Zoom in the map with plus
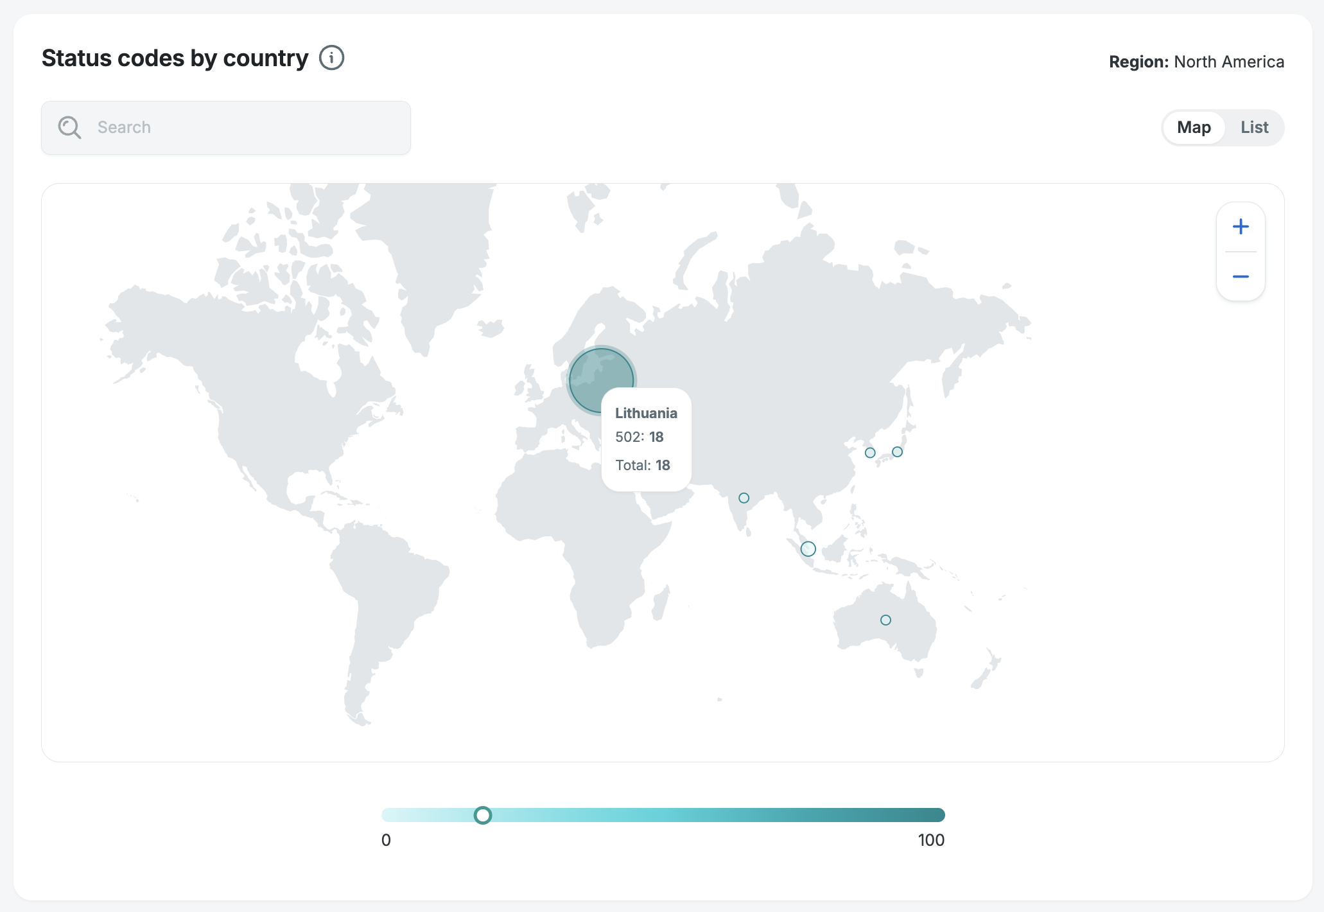 click(1241, 227)
